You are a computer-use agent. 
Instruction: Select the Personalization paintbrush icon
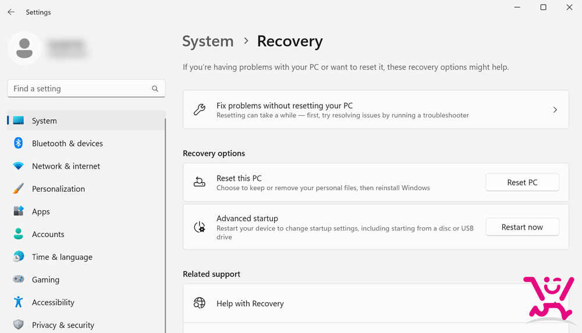click(18, 188)
